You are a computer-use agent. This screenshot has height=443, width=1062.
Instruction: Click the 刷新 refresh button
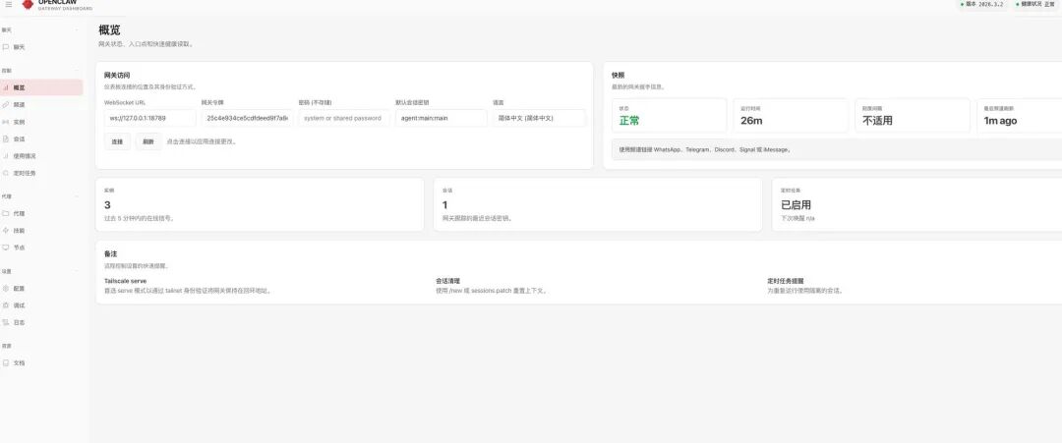click(147, 141)
